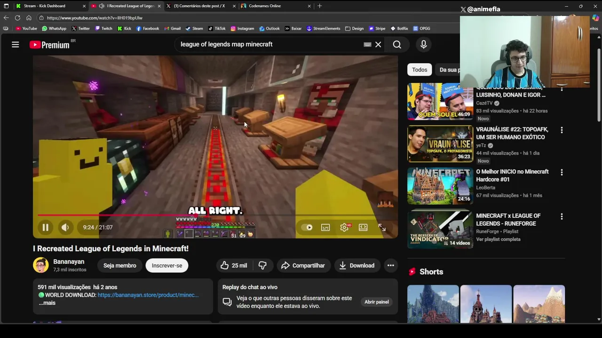
Task: Open Compartilhar share dialog
Action: coord(303,266)
